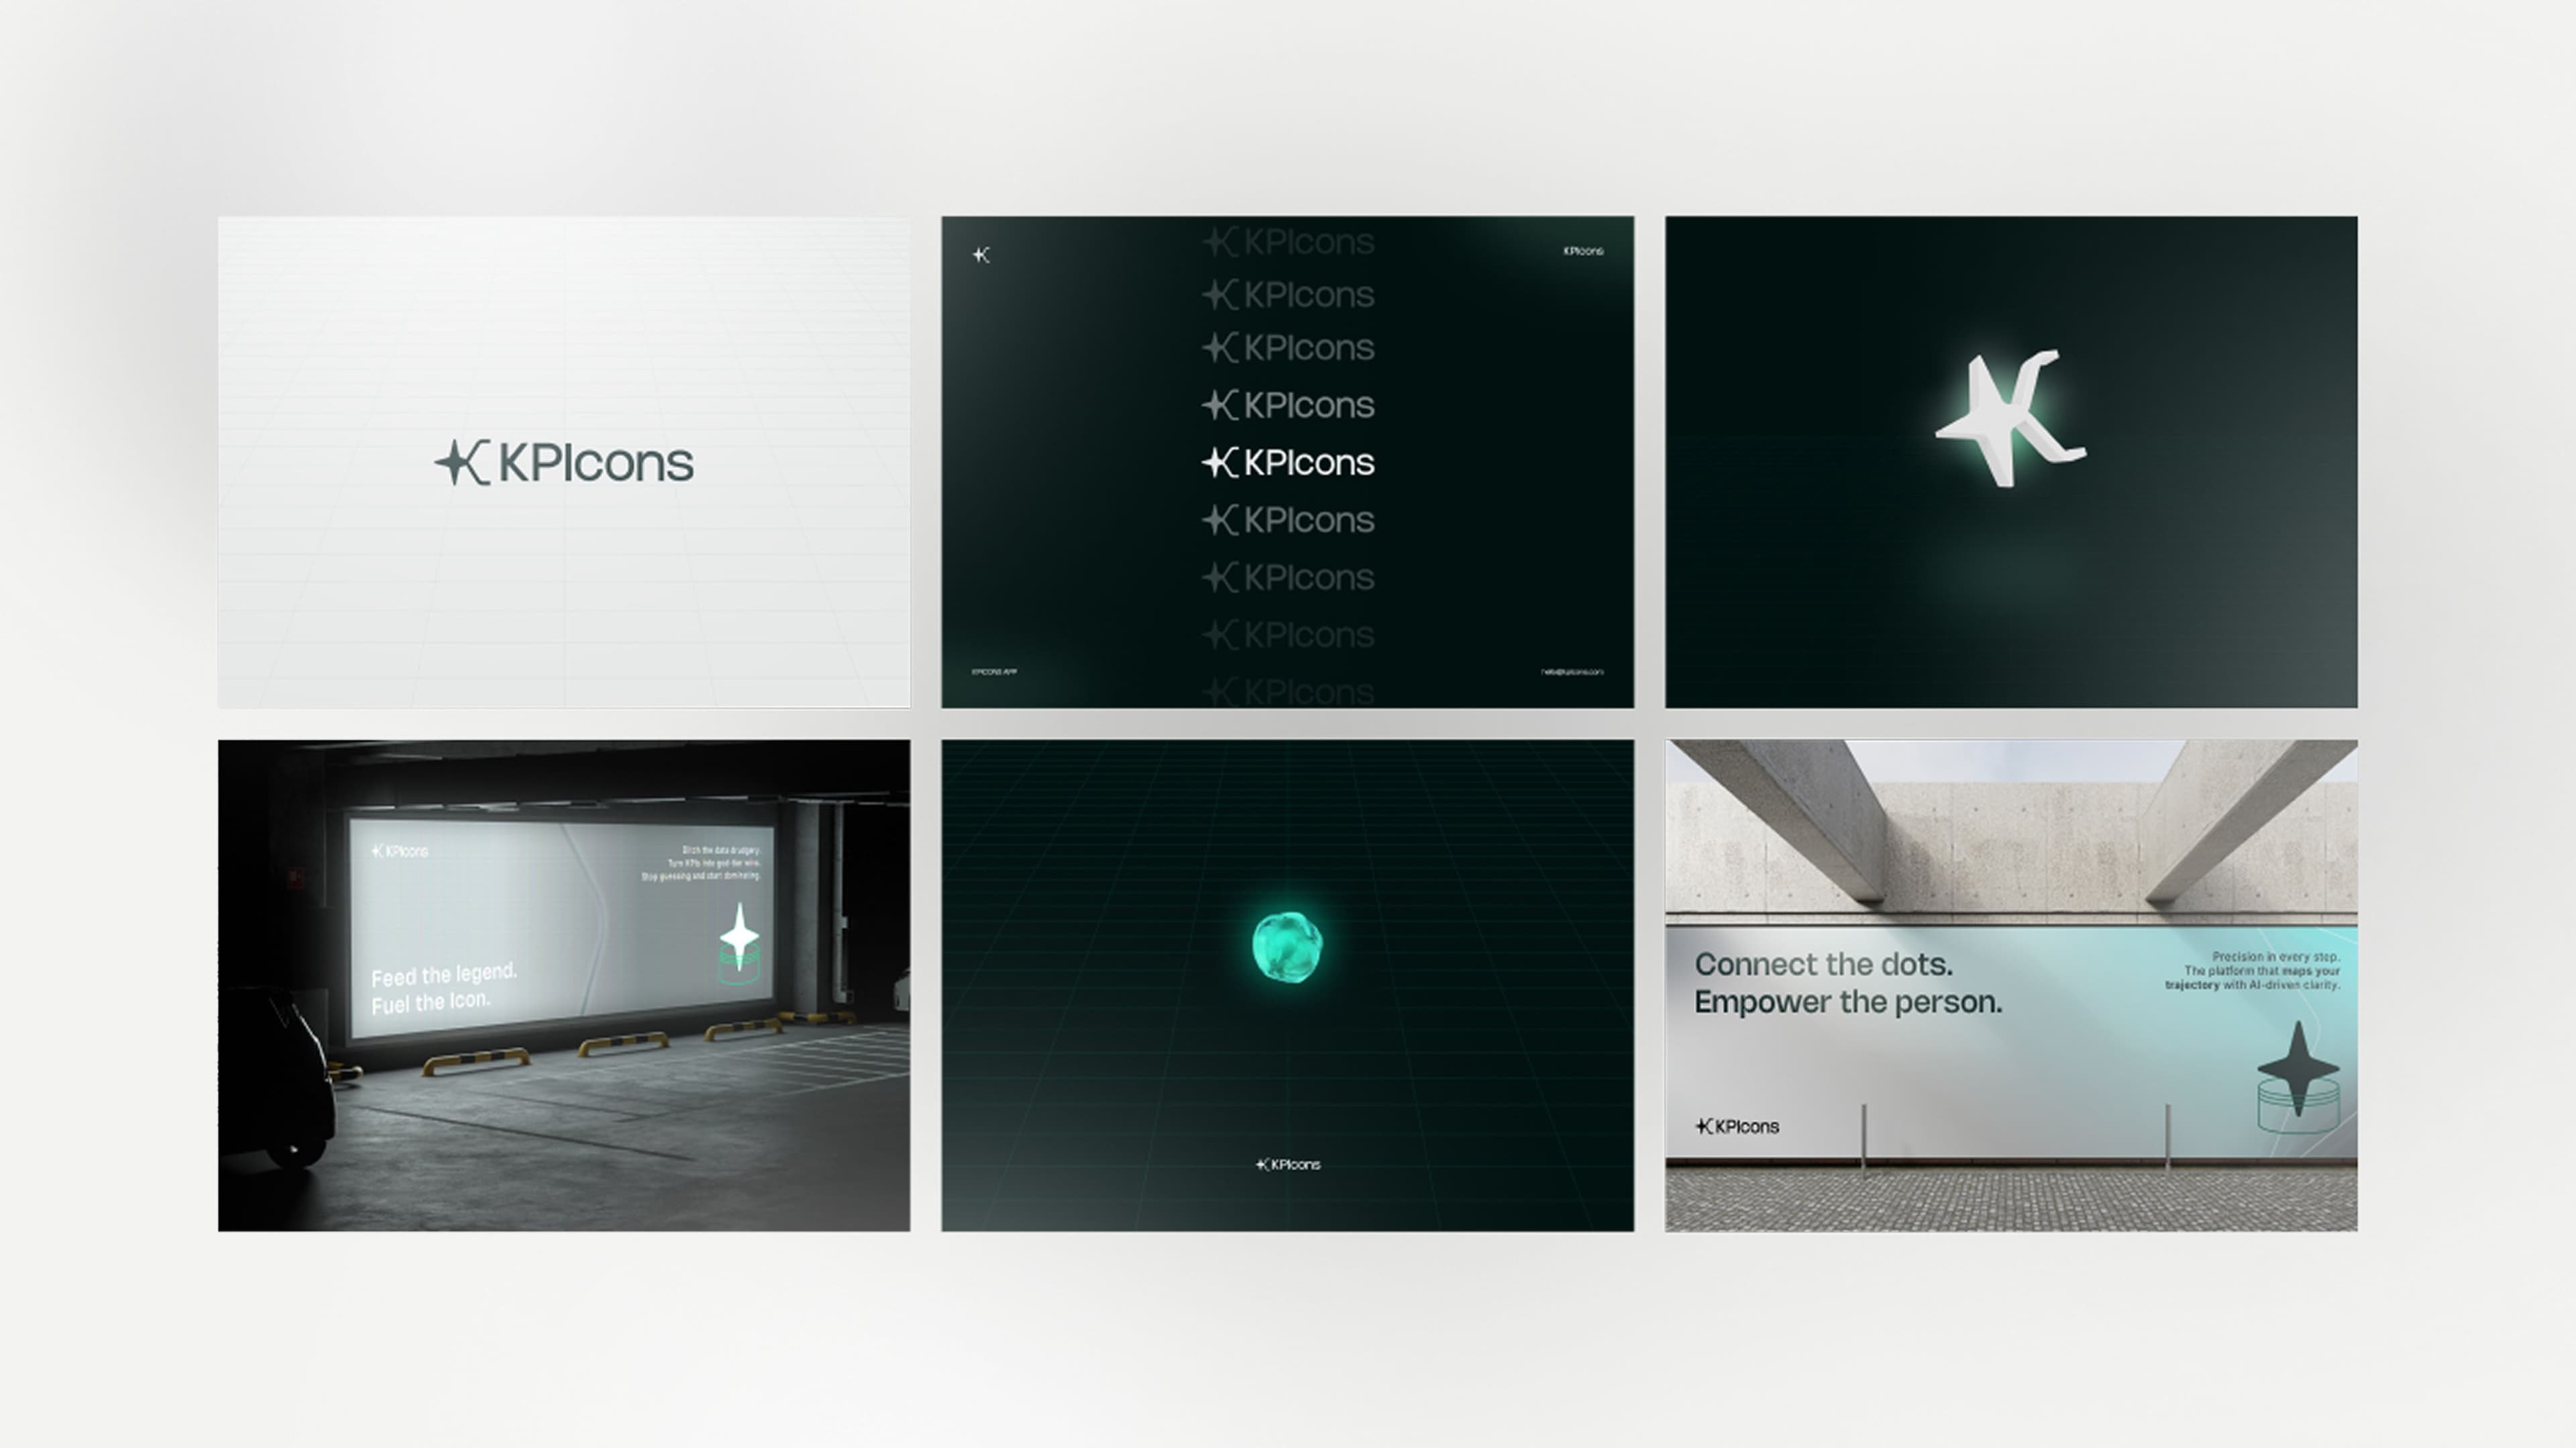Click the 'Feed the legend.' billboard line

pos(444,974)
